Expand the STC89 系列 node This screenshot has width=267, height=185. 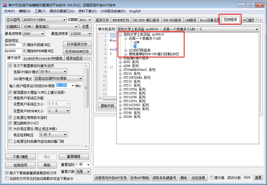(120, 117)
